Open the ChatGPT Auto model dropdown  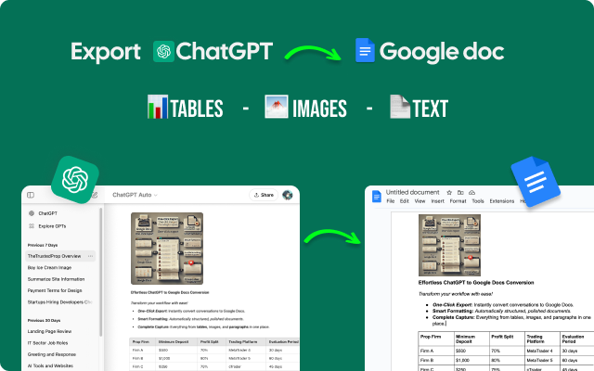coord(135,195)
